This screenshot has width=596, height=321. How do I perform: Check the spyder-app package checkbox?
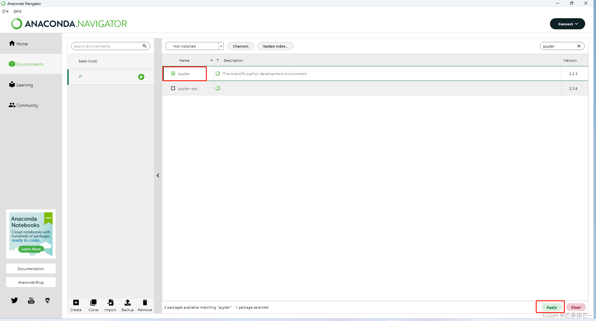(x=173, y=88)
